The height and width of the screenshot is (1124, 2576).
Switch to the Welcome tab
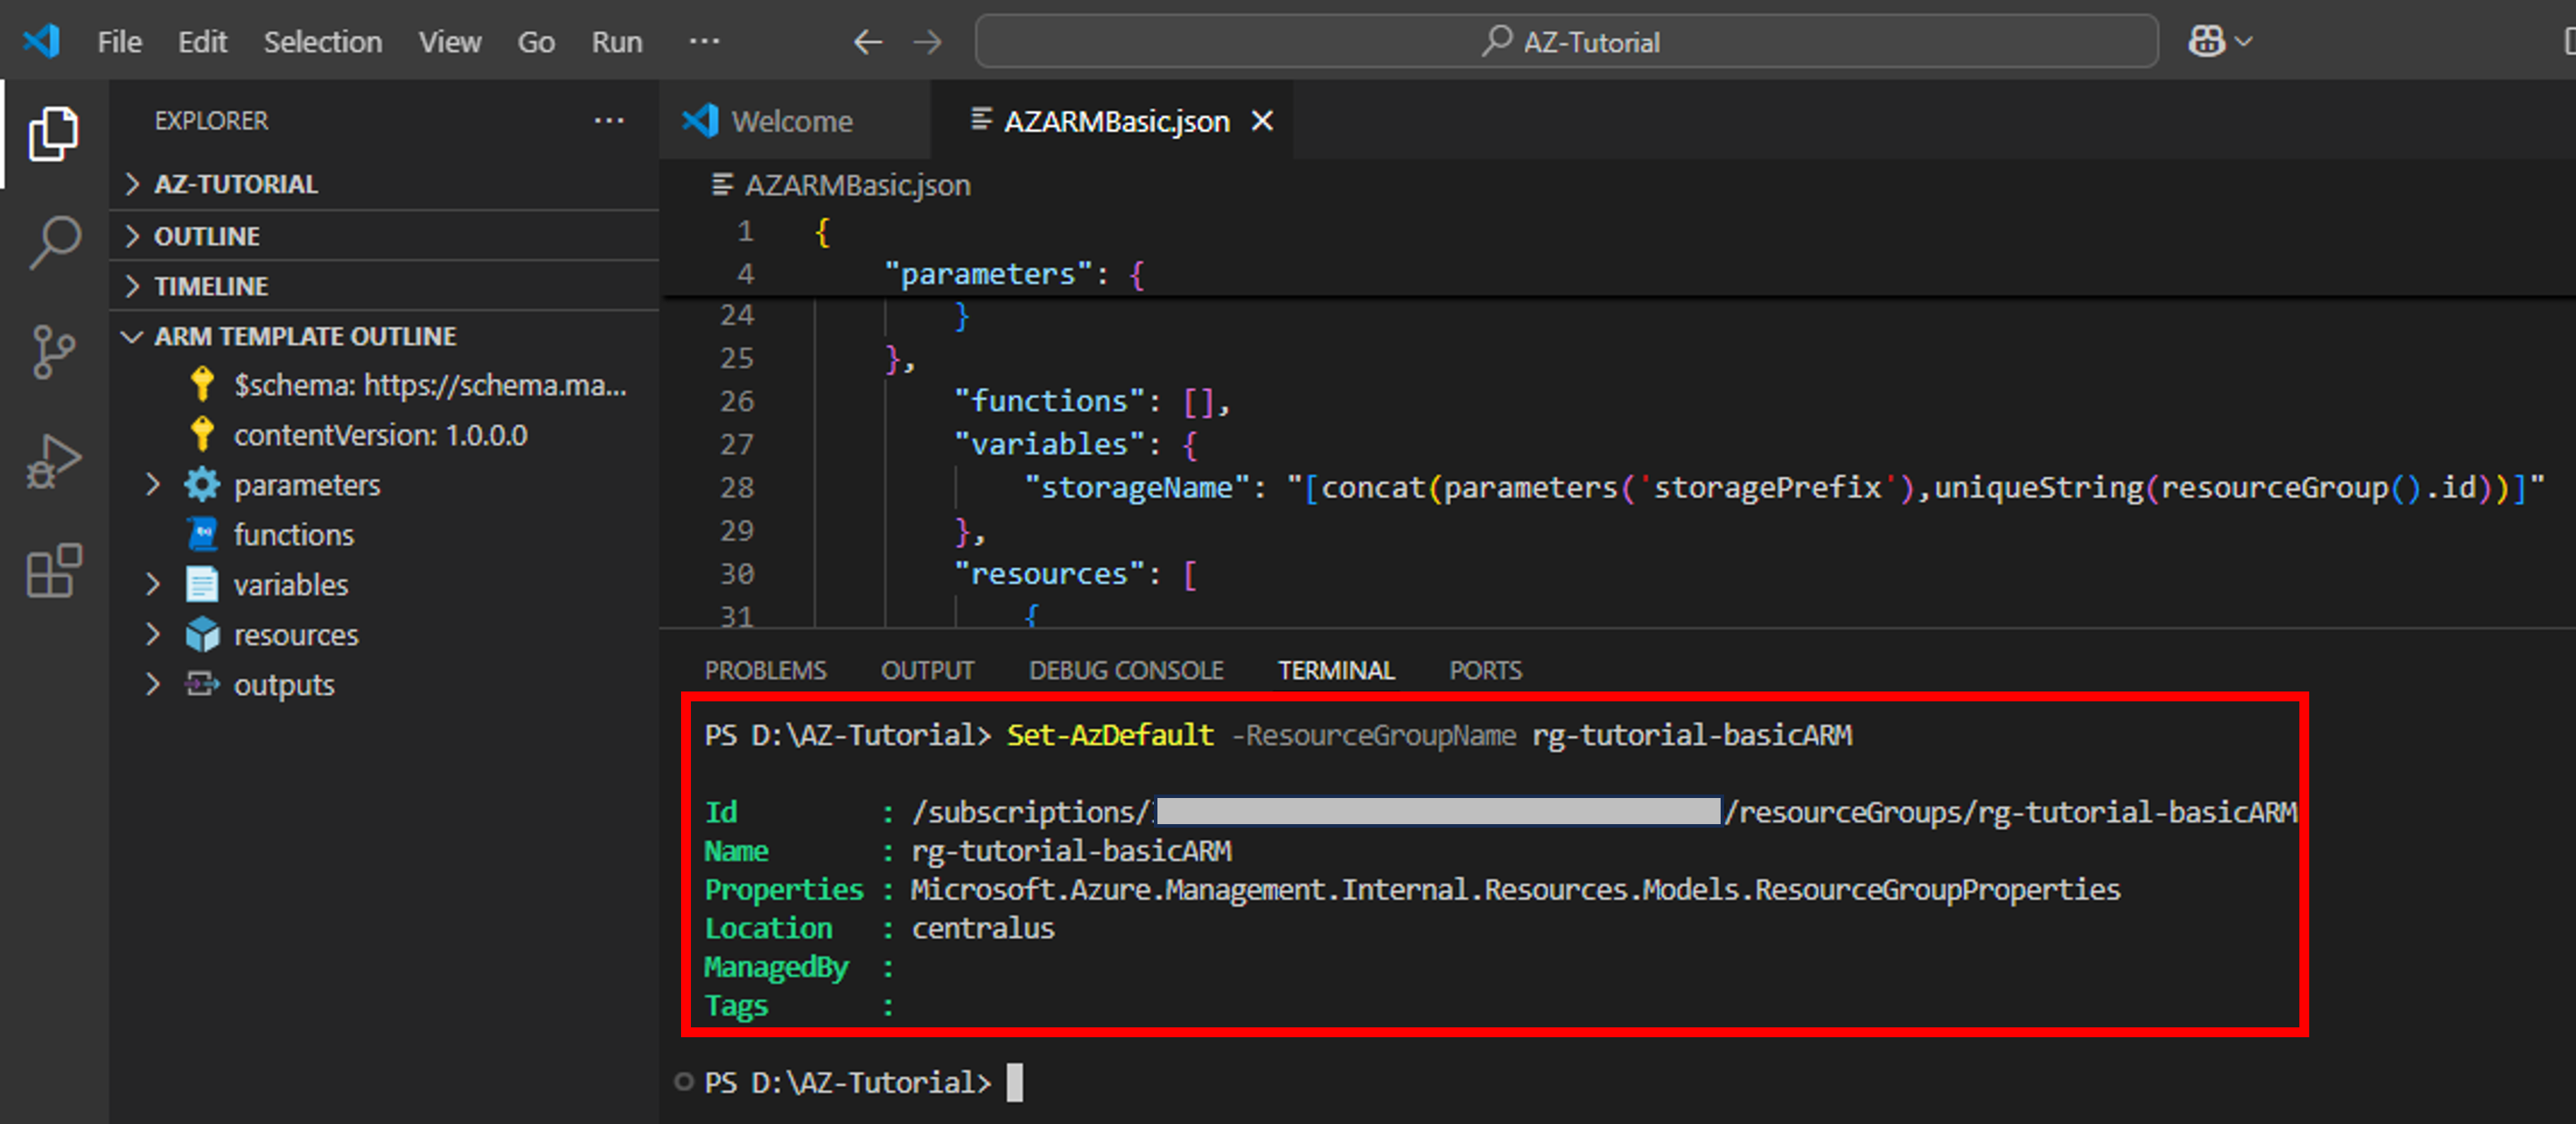point(791,121)
